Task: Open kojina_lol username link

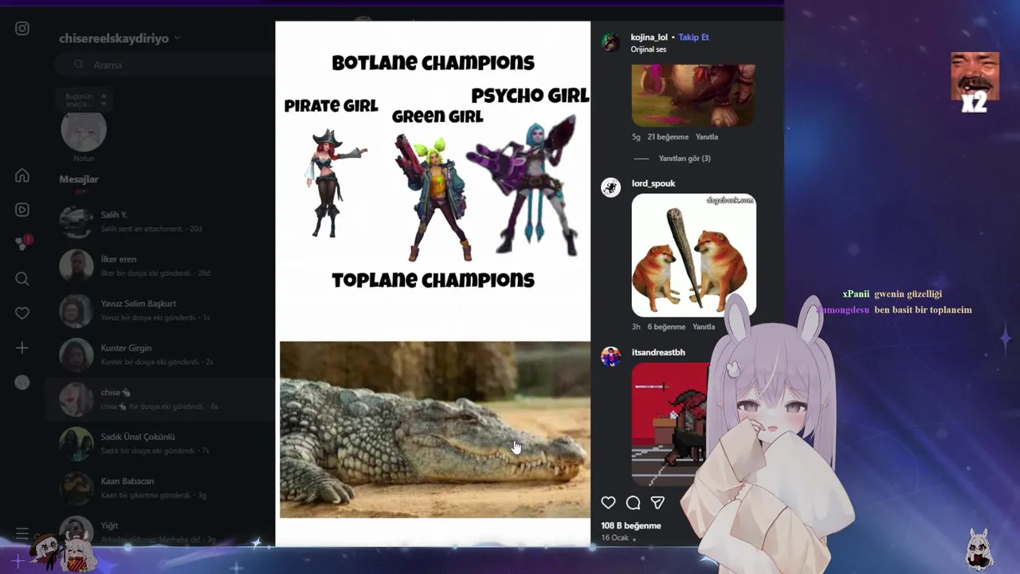Action: coord(649,37)
